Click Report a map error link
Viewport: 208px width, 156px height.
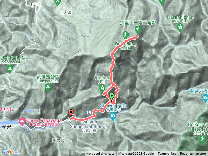[193, 154]
